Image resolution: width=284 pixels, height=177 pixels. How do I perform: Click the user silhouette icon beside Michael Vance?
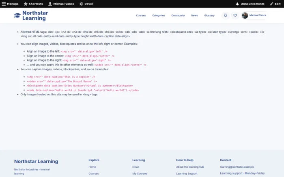tap(50, 4)
